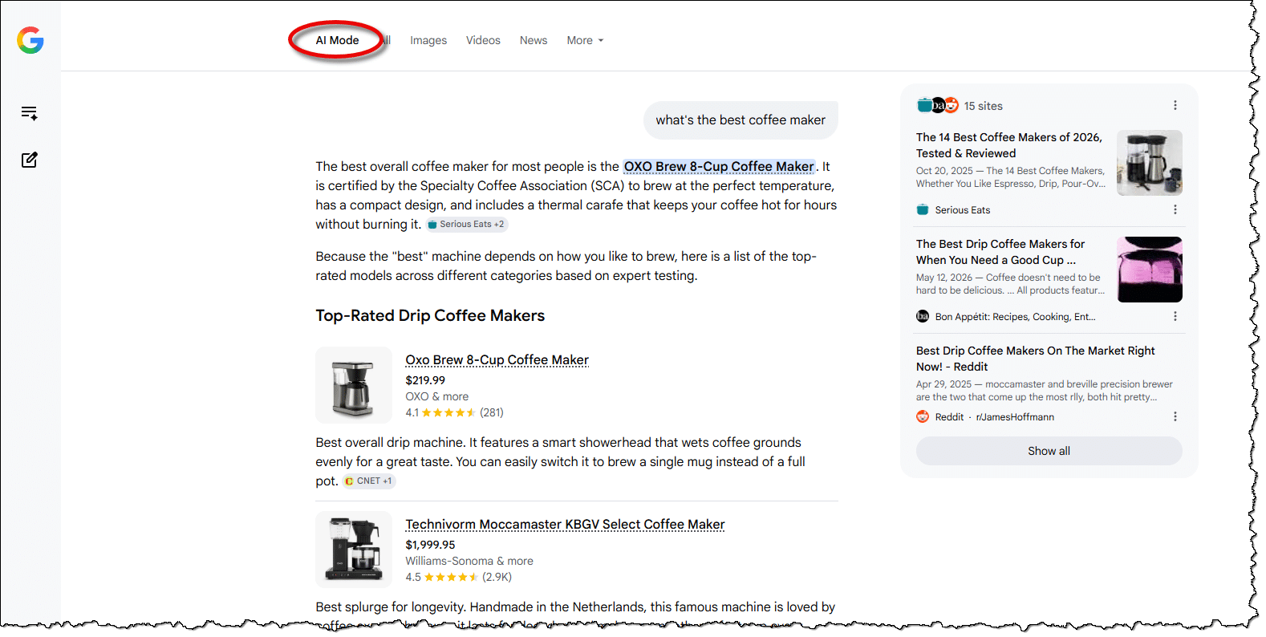This screenshot has height=637, width=1266.
Task: Switch to the Videos tab
Action: [483, 40]
